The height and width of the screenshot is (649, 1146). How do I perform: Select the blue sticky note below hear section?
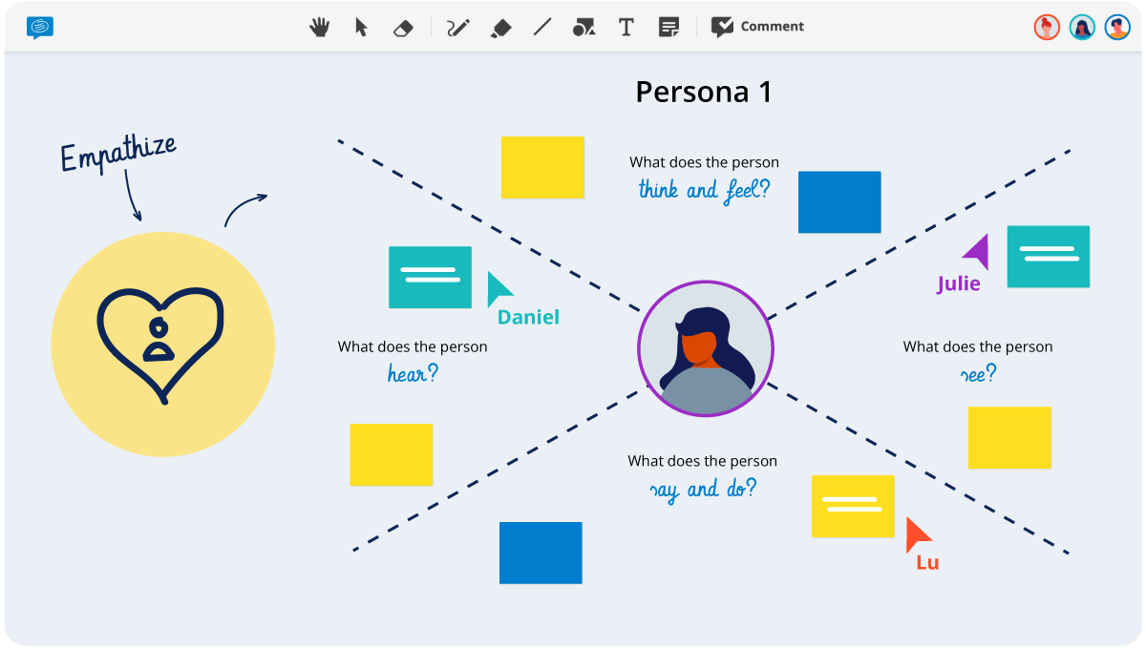[x=541, y=553]
